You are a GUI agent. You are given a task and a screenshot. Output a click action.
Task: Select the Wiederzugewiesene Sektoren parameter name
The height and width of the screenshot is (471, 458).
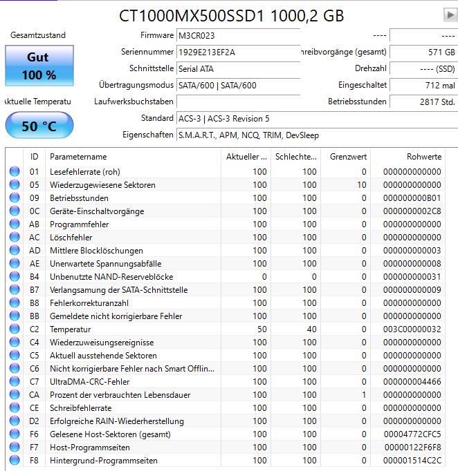102,184
